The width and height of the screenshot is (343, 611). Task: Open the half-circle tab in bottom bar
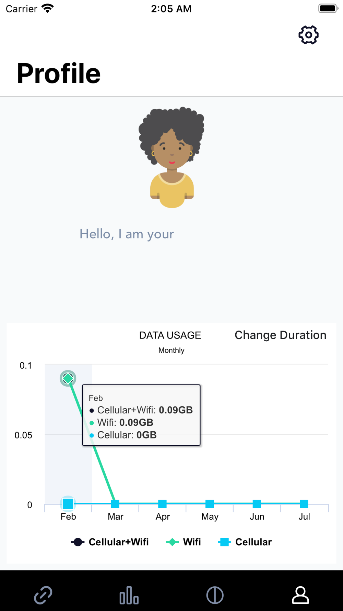click(215, 595)
